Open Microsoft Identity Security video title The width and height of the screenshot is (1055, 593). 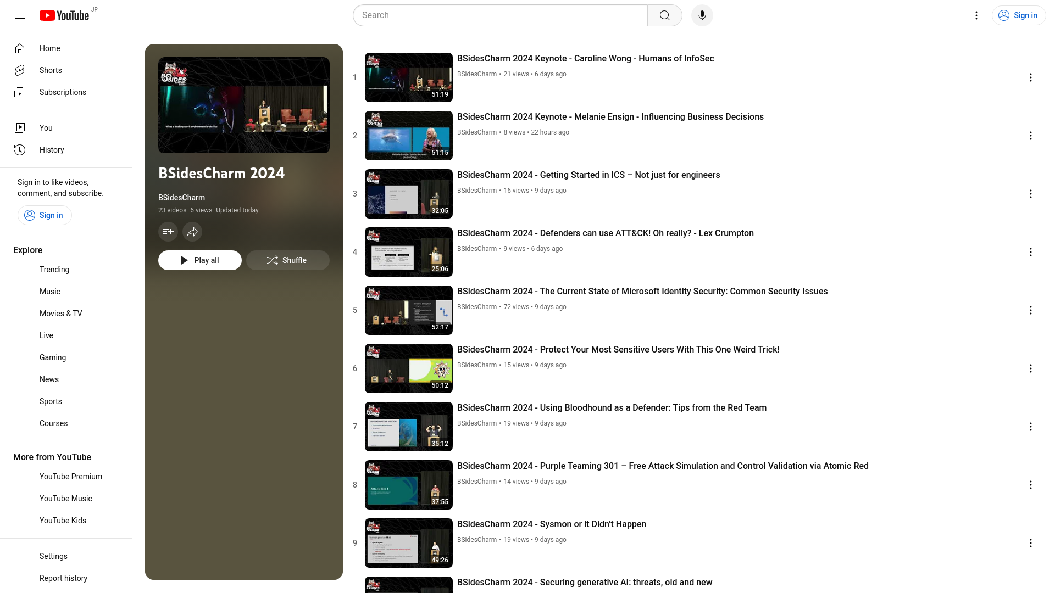tap(642, 292)
